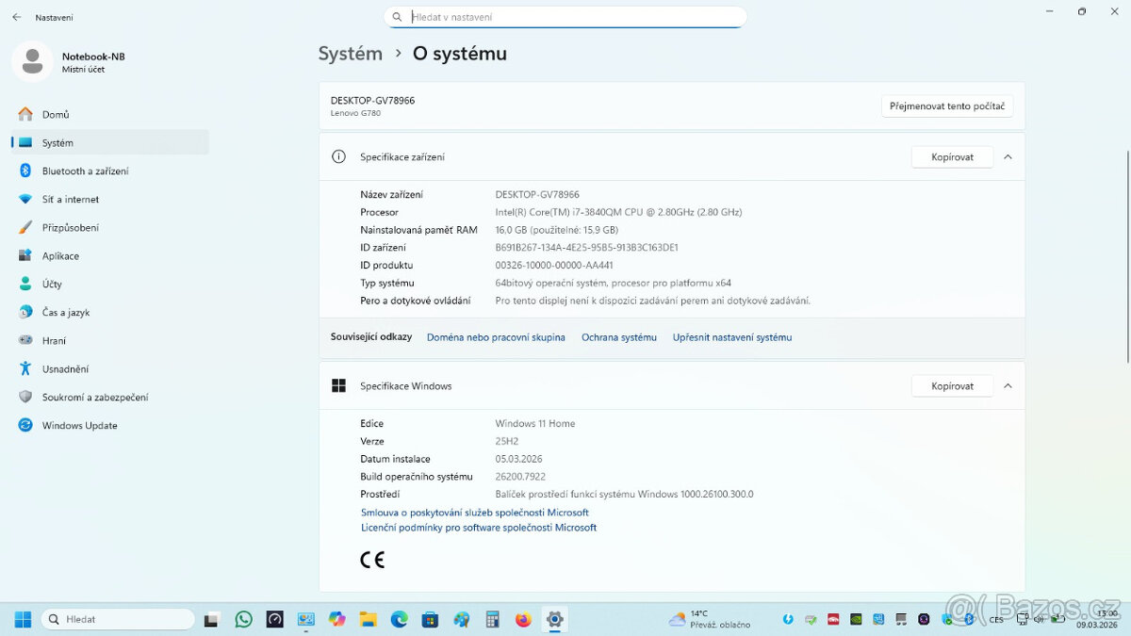Open the Ochrana systému link
Image resolution: width=1131 pixels, height=636 pixels.
coord(619,336)
